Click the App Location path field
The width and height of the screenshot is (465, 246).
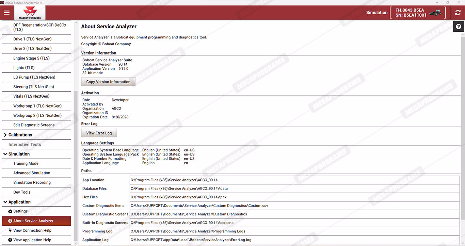coord(294,180)
